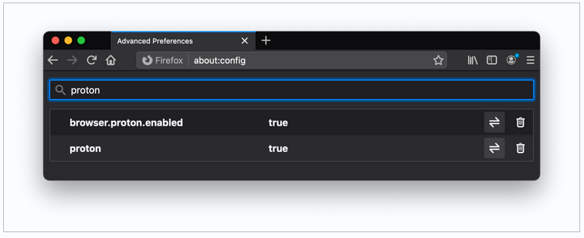Viewport: 584px width, 238px height.
Task: Close the Advanced Preferences tab
Action: 245,41
